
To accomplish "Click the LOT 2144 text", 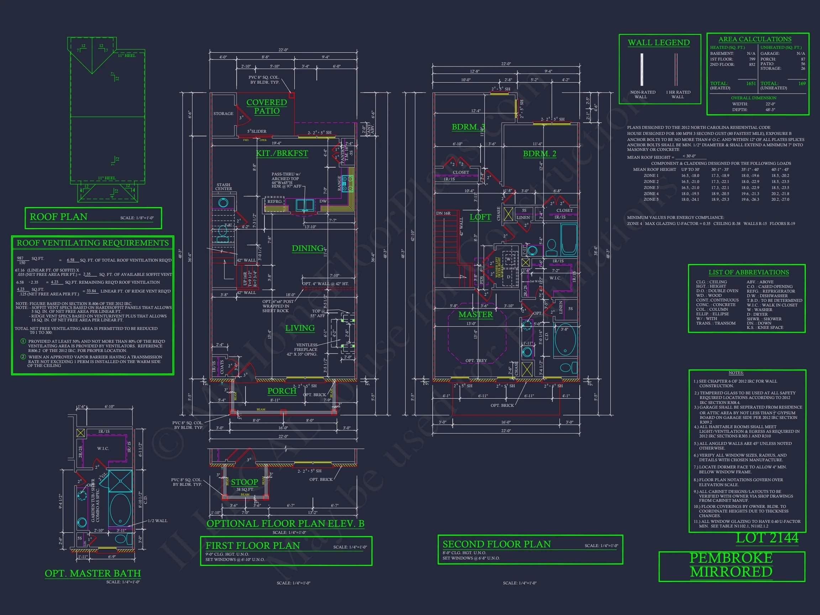I will click(767, 538).
